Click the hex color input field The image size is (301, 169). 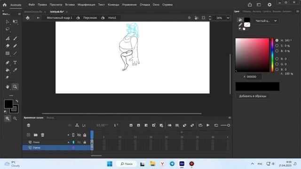253,77
